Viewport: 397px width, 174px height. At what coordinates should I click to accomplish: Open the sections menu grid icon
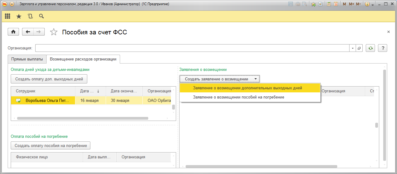point(8,16)
